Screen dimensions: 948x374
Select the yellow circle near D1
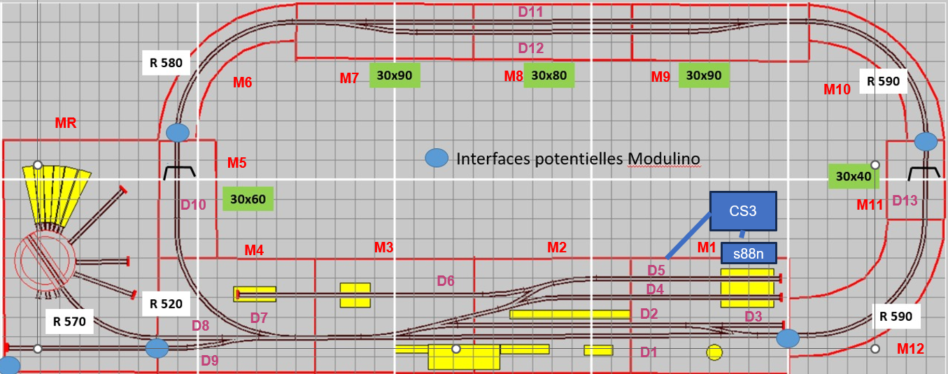[x=714, y=352]
